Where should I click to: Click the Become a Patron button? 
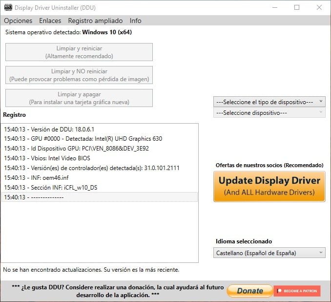coord(297,291)
